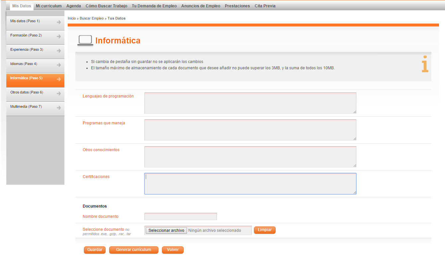The width and height of the screenshot is (445, 255).
Task: Click the laptop icon beside the Informática heading
Action: 85,40
